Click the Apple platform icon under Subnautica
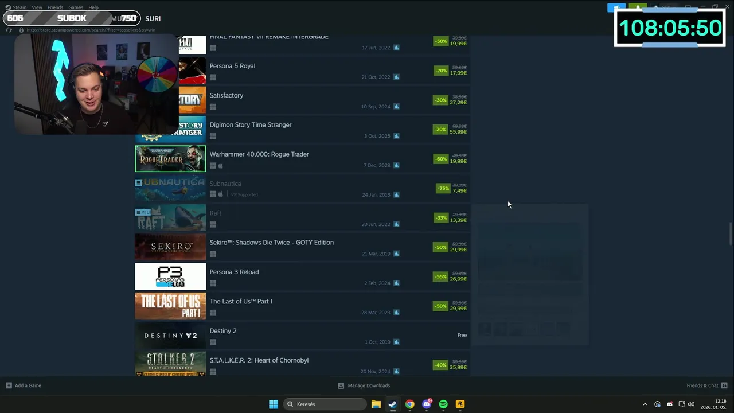The image size is (734, 413). [x=221, y=195]
